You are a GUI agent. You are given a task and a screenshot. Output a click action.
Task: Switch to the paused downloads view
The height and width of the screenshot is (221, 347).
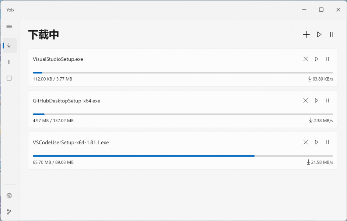click(x=9, y=62)
